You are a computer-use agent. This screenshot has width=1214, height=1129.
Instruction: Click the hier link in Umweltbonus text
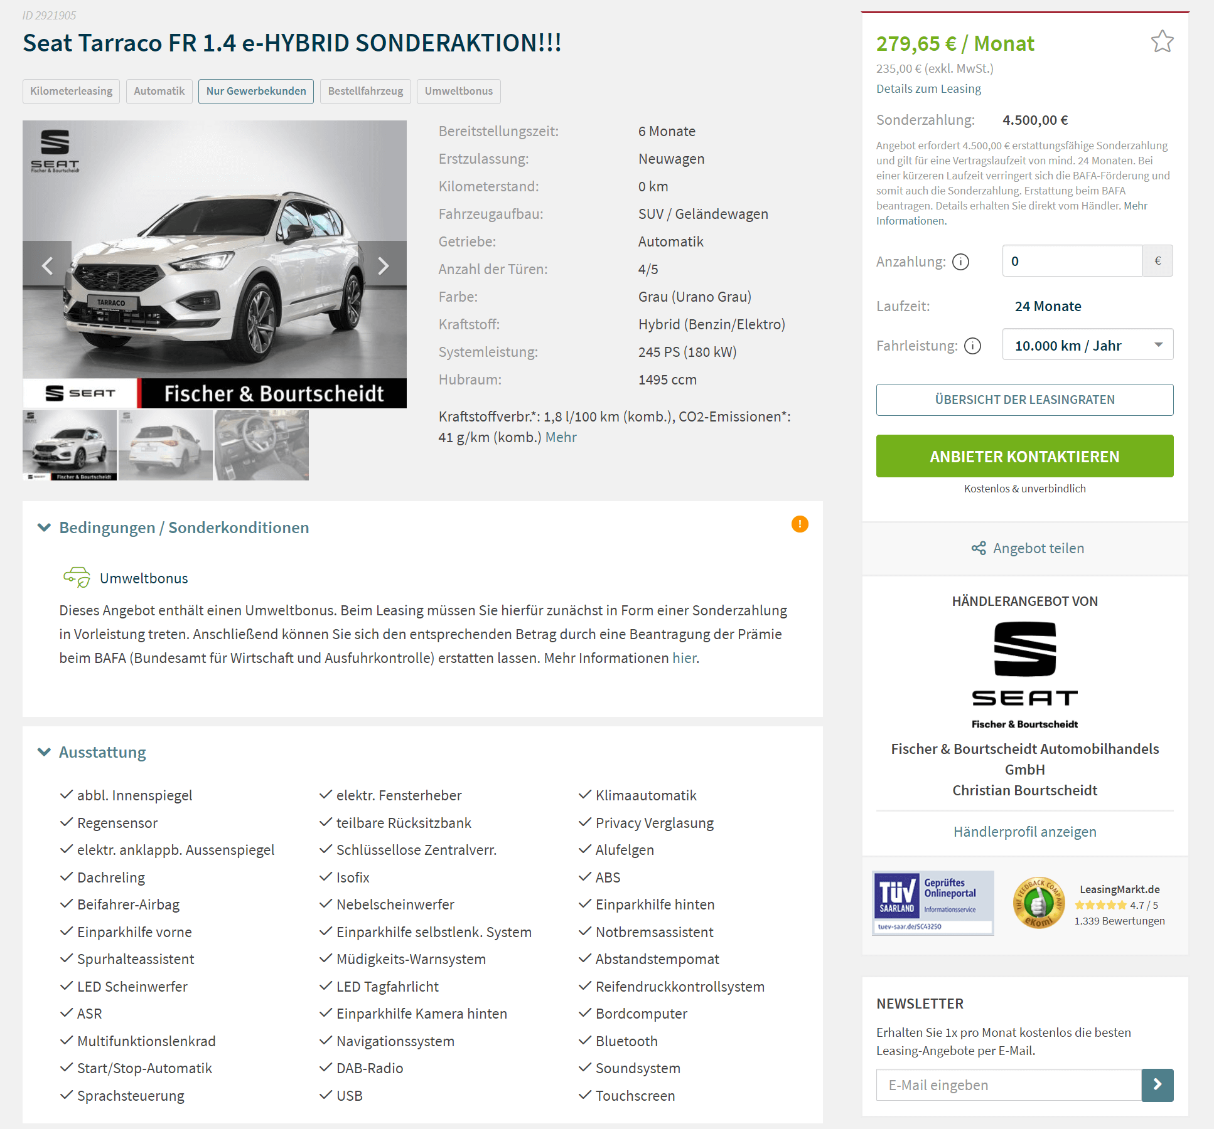[684, 658]
